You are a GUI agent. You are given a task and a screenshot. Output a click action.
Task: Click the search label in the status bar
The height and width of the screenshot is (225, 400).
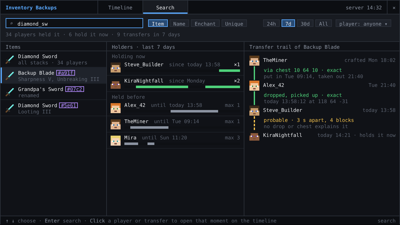[387, 221]
